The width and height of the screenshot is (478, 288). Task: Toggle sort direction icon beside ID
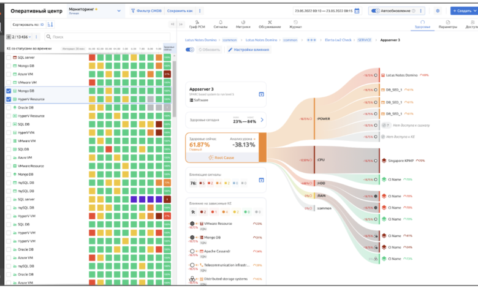(50, 25)
